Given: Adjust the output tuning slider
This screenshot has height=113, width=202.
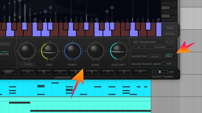Looking at the screenshot, I should (160, 72).
